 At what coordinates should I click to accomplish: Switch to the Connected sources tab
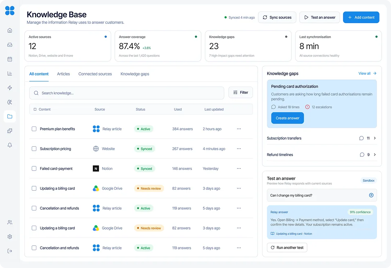[x=95, y=74]
